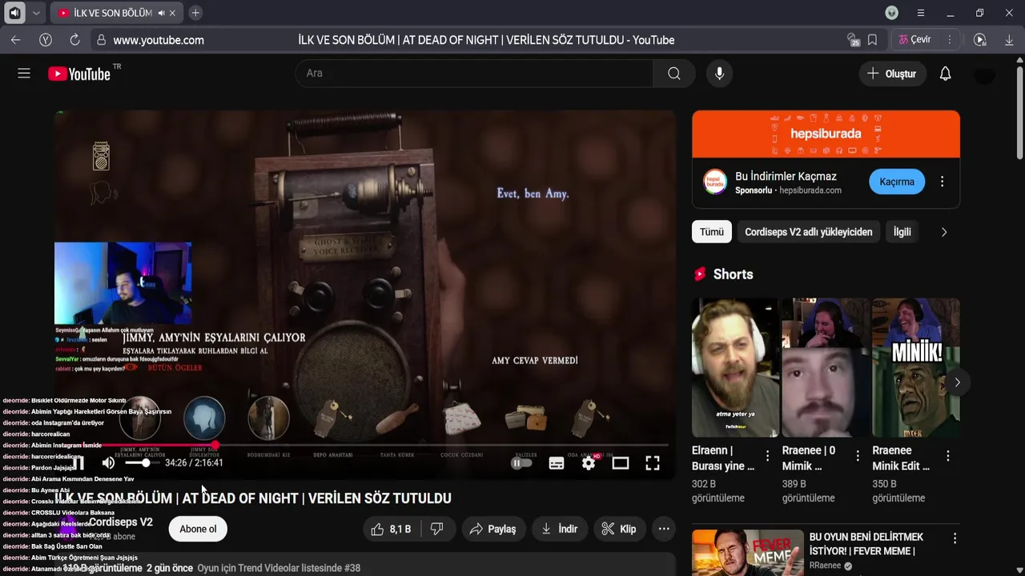This screenshot has width=1025, height=576.
Task: Open the MİNİİK Raenee Minik Edit short
Action: (915, 368)
